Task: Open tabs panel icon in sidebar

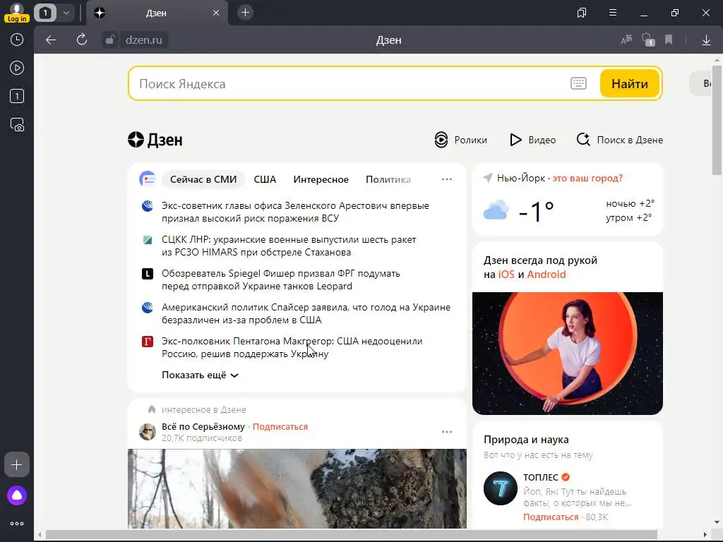Action: [x=17, y=96]
